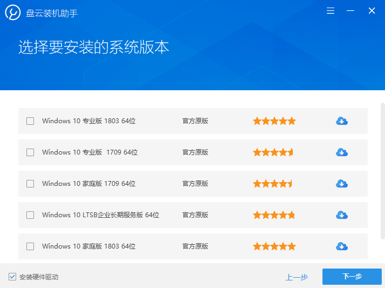
Task: Enable the Windows 10 LTSB企业长期服务版 checkbox
Action: point(30,215)
